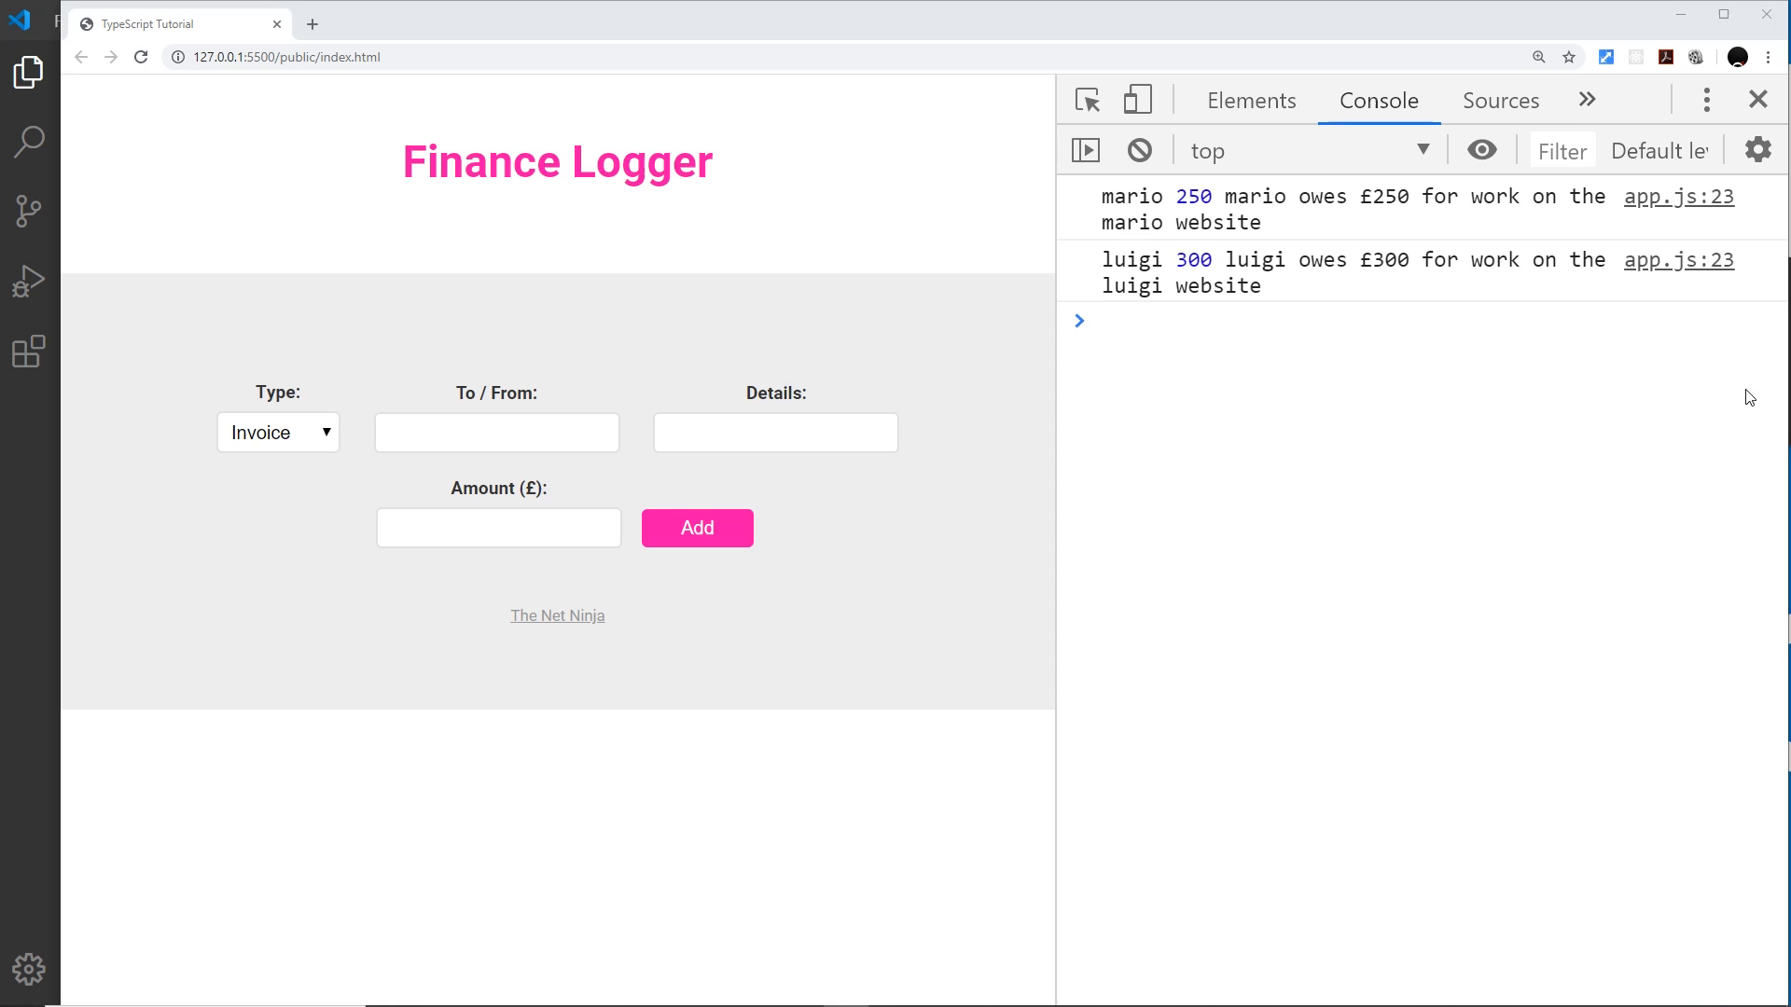Open VS Code Manage gear icon
This screenshot has height=1007, width=1791.
[x=29, y=970]
